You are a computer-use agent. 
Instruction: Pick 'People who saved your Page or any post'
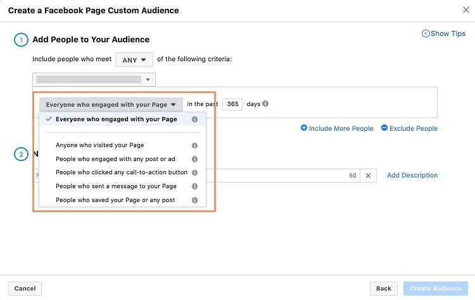point(115,200)
